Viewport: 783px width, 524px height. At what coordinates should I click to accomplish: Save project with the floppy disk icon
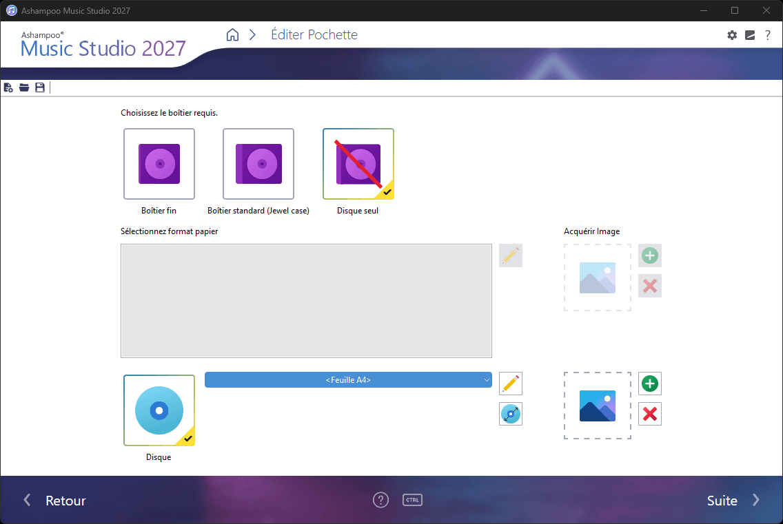pyautogui.click(x=40, y=88)
